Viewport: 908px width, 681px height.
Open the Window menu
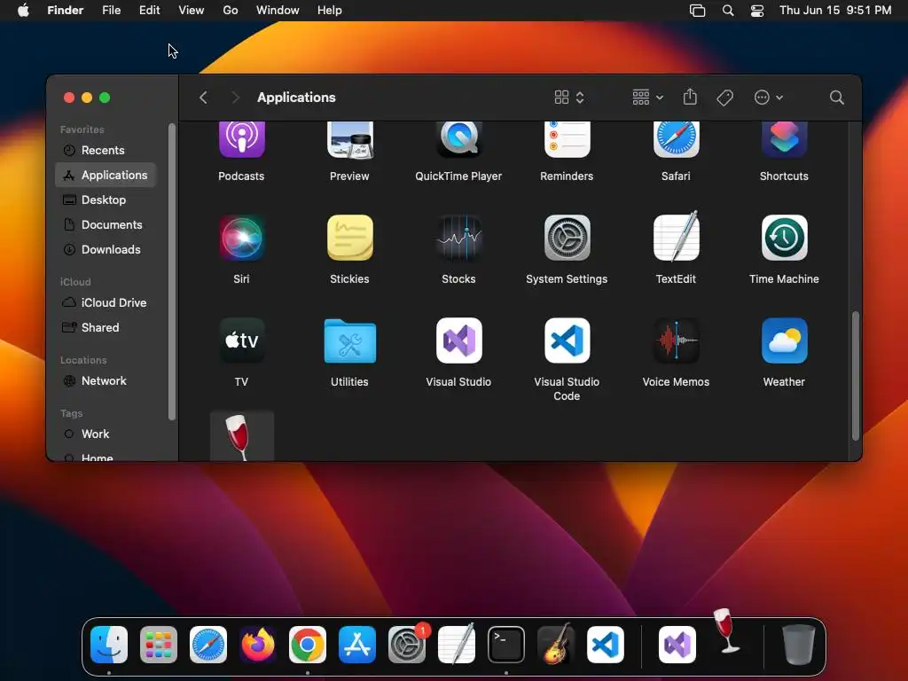[278, 11]
